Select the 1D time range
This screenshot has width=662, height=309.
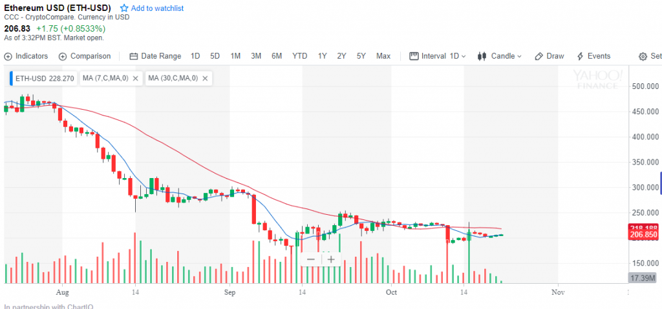pos(195,56)
